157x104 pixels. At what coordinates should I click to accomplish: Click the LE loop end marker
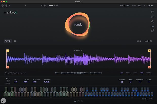tap(149, 51)
